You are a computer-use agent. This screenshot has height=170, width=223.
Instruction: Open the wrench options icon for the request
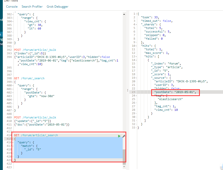[124, 136]
